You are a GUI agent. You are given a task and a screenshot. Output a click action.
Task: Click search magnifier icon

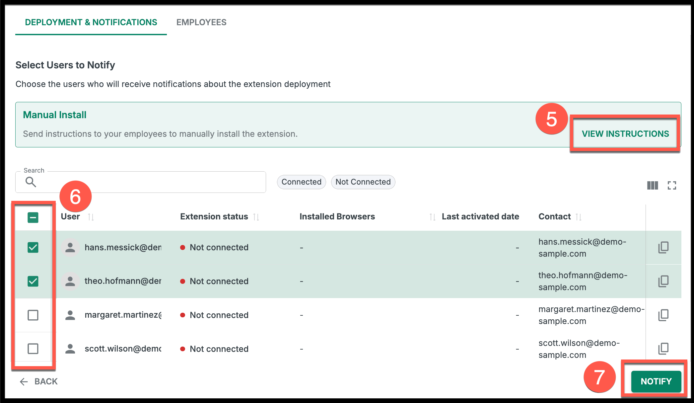(31, 182)
